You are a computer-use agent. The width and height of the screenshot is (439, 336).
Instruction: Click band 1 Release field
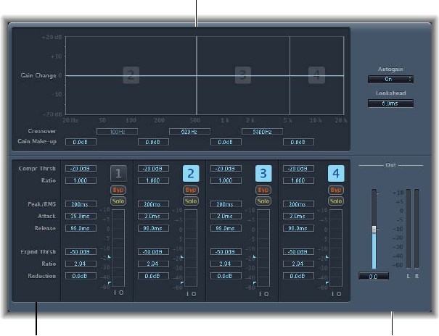coord(81,229)
